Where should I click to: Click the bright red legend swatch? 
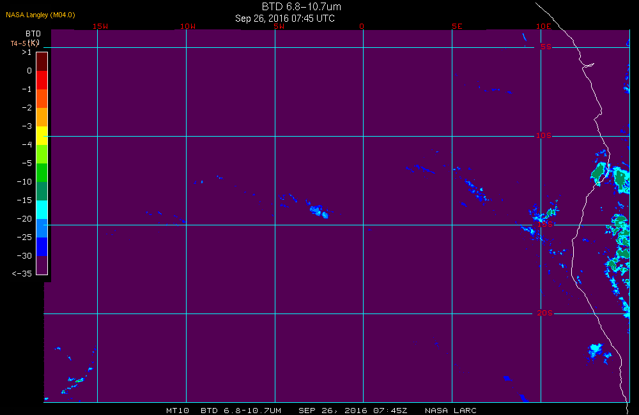pyautogui.click(x=42, y=80)
